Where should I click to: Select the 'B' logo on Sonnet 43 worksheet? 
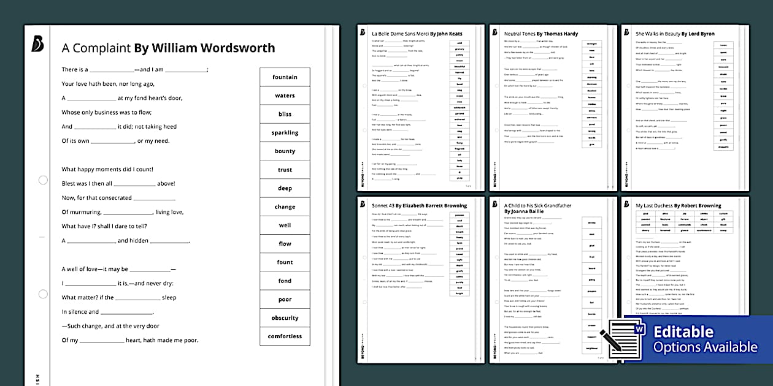click(361, 206)
